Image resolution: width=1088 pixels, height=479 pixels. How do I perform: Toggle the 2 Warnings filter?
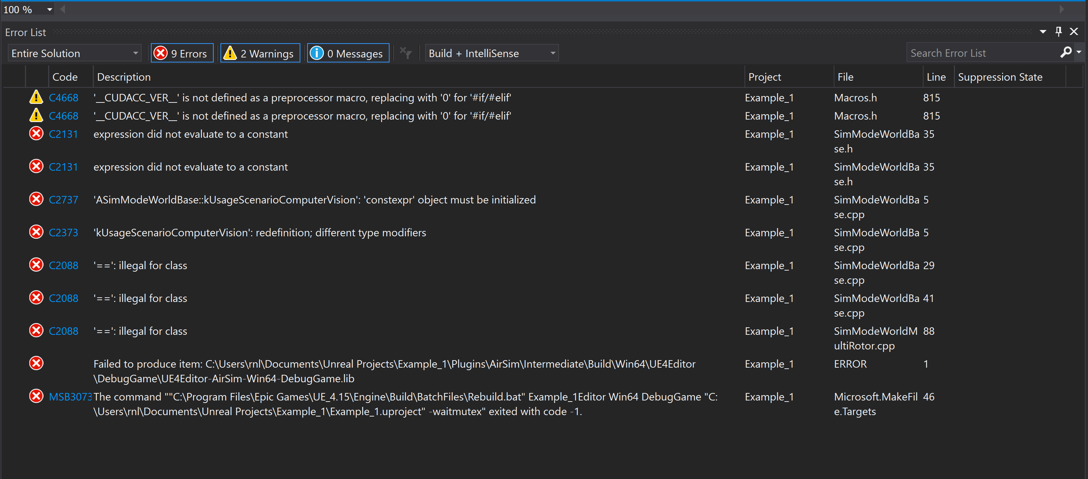click(x=260, y=52)
